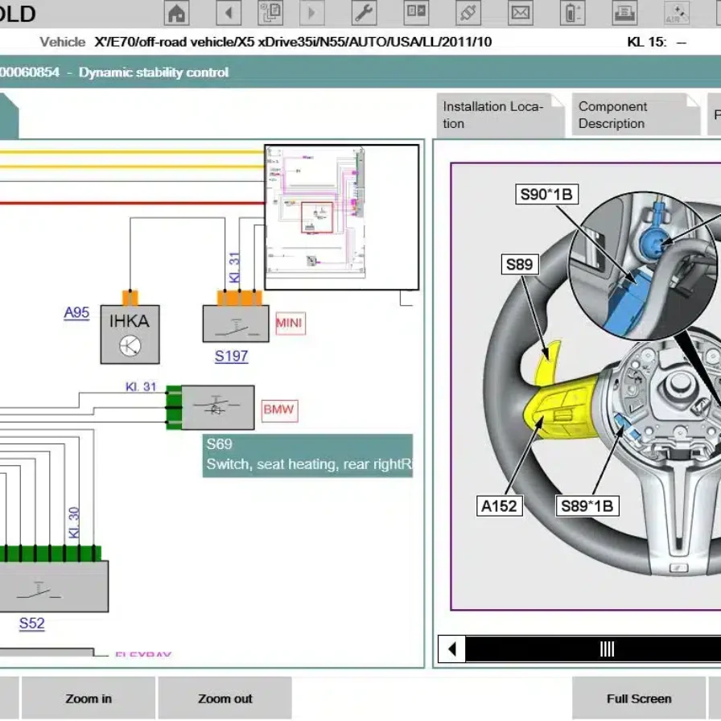Open the wrench settings tool
The height and width of the screenshot is (721, 721).
(x=365, y=13)
